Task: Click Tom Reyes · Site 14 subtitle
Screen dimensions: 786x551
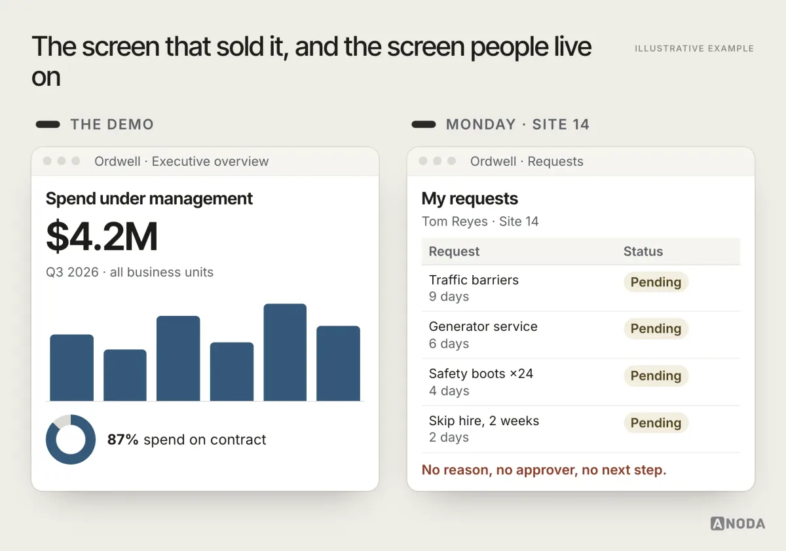Action: (x=480, y=221)
